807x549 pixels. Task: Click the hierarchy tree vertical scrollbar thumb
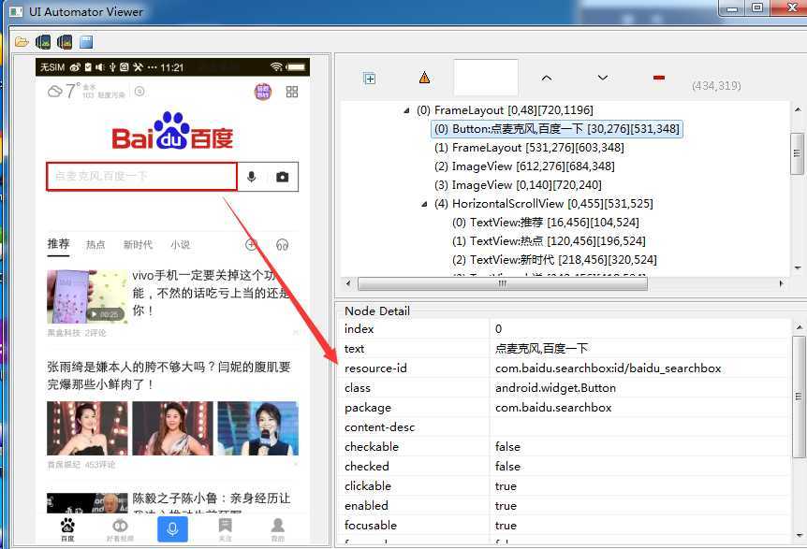tap(797, 153)
